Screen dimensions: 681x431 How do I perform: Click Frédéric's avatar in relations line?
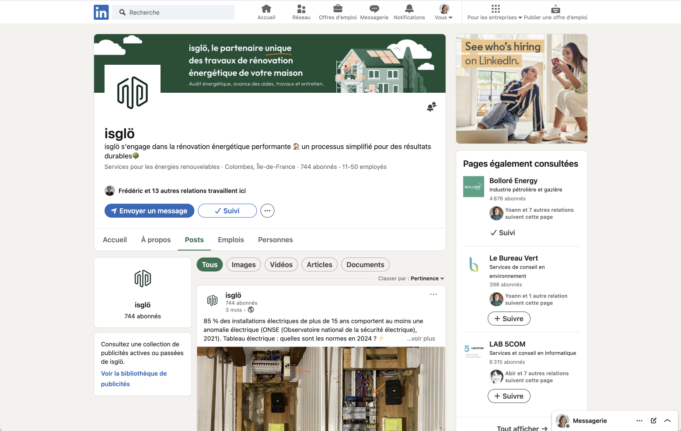pyautogui.click(x=110, y=191)
